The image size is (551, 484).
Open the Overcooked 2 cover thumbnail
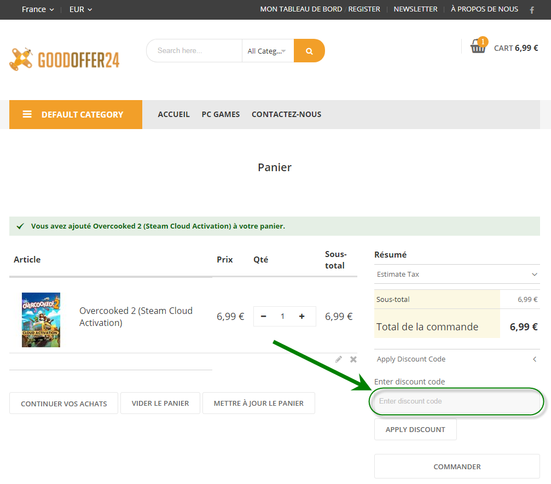(40, 319)
